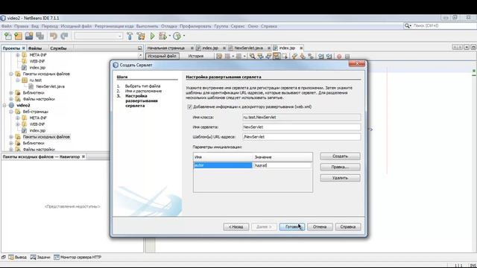This screenshot has width=477, height=268.
Task: Click the Undo arrow icon
Action: (x=54, y=36)
